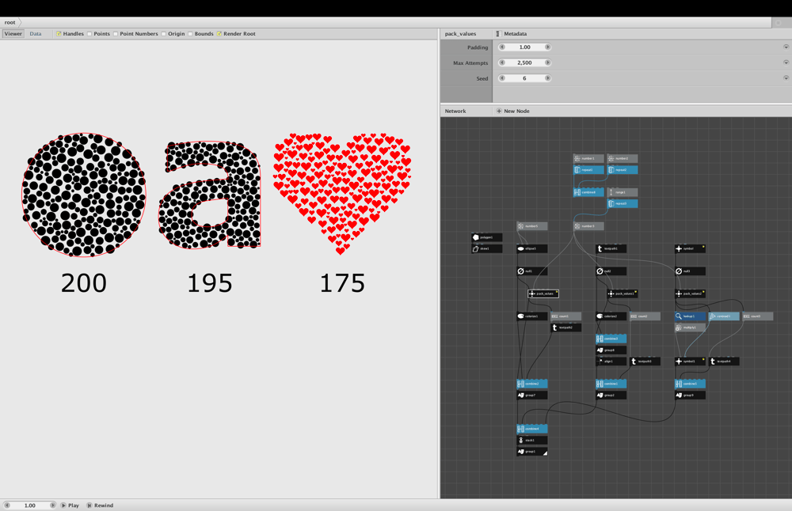Add a New Node
The height and width of the screenshot is (511, 792).
tap(513, 111)
